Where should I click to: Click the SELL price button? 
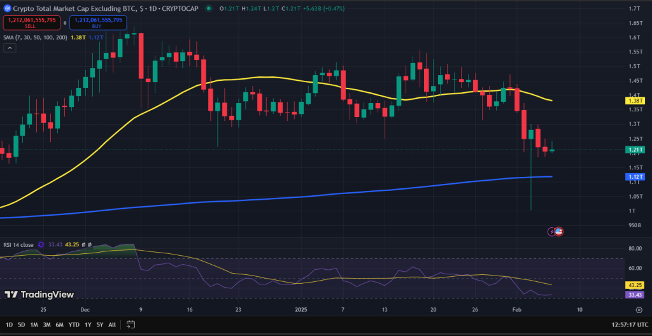pos(32,22)
